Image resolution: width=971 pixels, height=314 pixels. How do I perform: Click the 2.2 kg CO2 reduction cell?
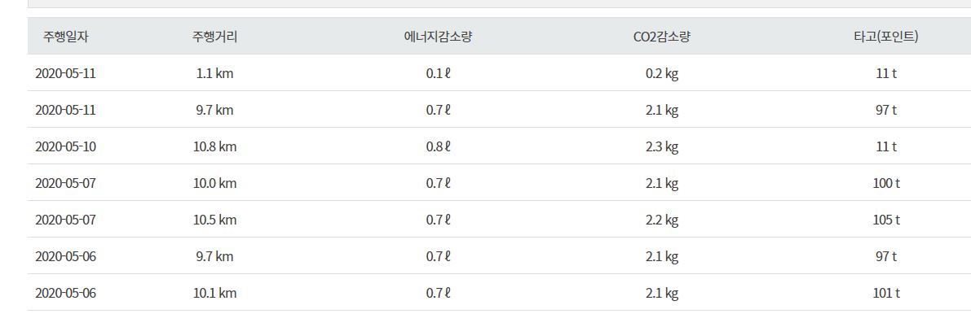coord(662,220)
